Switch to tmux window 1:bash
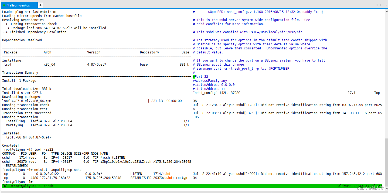This screenshot has width=388, height=193. click(48, 186)
